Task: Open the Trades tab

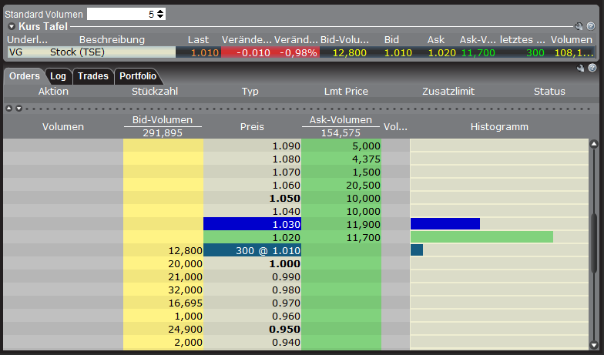Action: pyautogui.click(x=92, y=76)
